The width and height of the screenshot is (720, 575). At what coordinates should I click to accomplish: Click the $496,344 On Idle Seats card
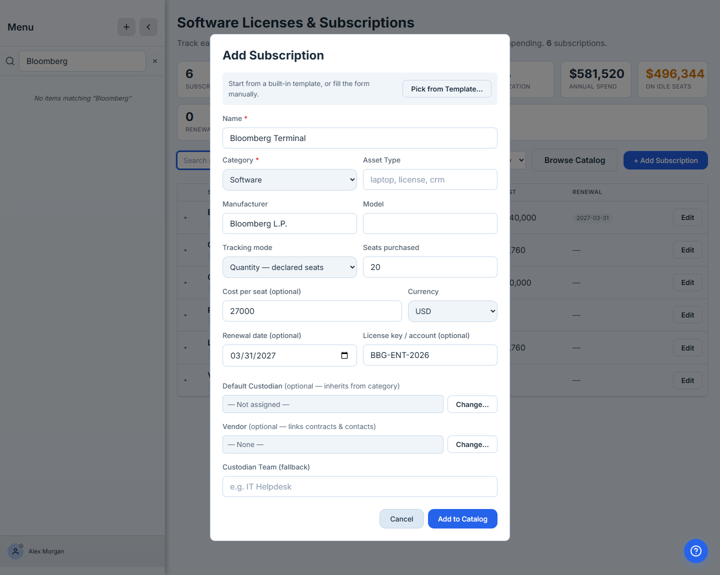tap(672, 79)
